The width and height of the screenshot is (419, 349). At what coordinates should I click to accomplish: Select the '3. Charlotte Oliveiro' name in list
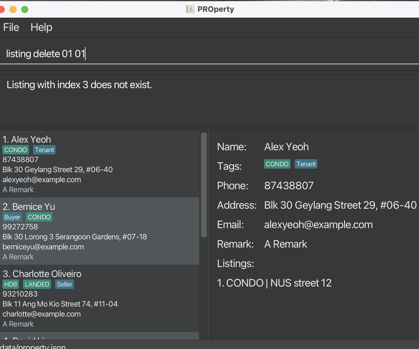[42, 274]
